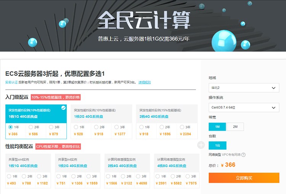Select 2年 ¥788 shared xn4 plan

pyautogui.click(x=24, y=176)
